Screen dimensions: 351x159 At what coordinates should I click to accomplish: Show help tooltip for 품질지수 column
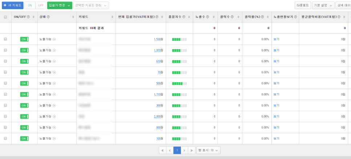[x=184, y=17]
